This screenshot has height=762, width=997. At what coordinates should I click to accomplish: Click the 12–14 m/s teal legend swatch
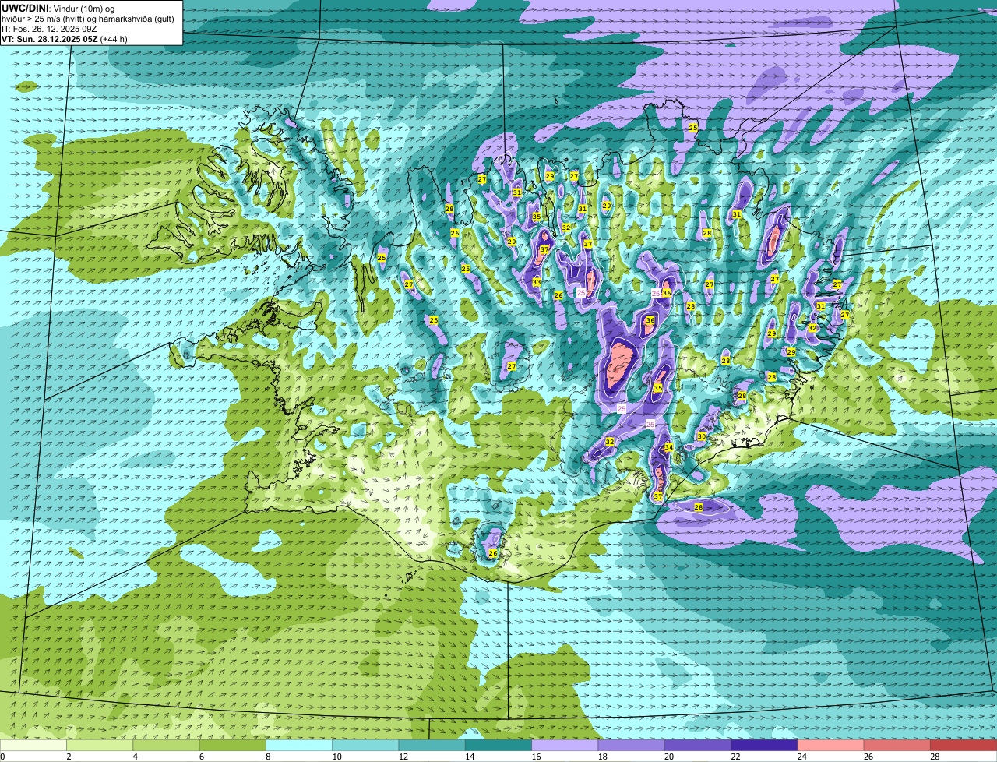pyautogui.click(x=432, y=746)
